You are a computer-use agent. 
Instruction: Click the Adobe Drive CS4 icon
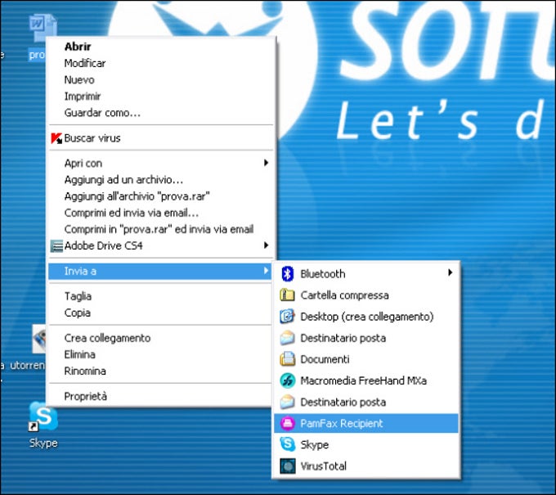coord(56,246)
